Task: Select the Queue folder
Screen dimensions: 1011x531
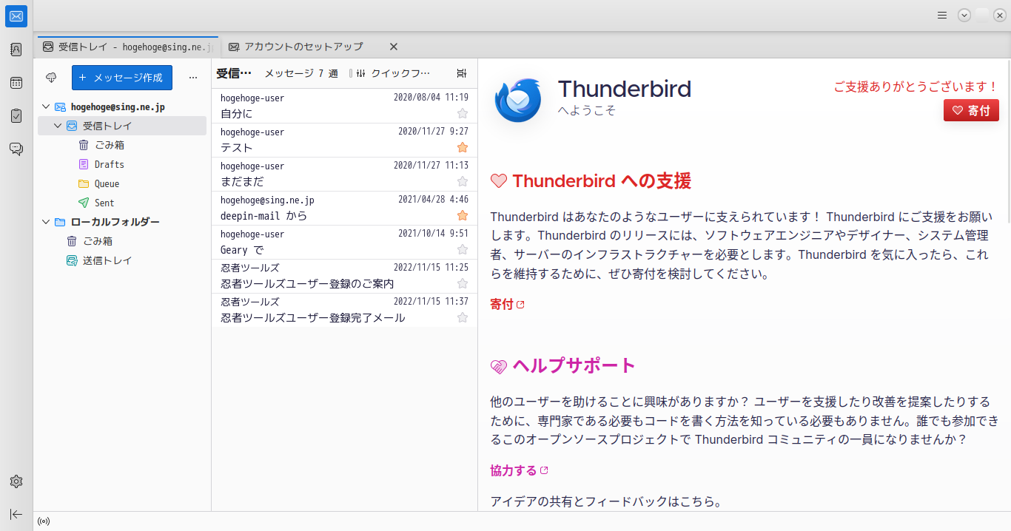Action: click(122, 183)
